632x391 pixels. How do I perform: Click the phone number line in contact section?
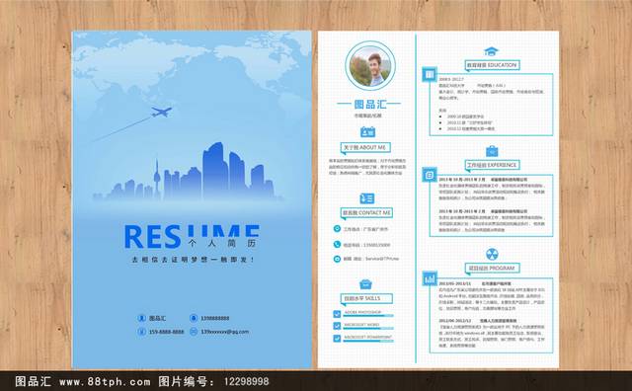click(x=366, y=245)
